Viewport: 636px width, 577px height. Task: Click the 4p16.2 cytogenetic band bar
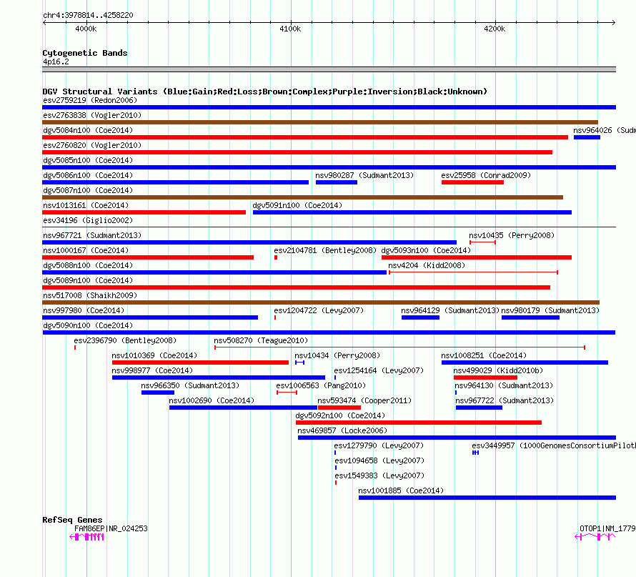(329, 69)
